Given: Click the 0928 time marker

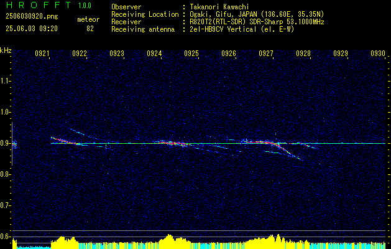Looking at the screenshot, I should click(303, 54).
